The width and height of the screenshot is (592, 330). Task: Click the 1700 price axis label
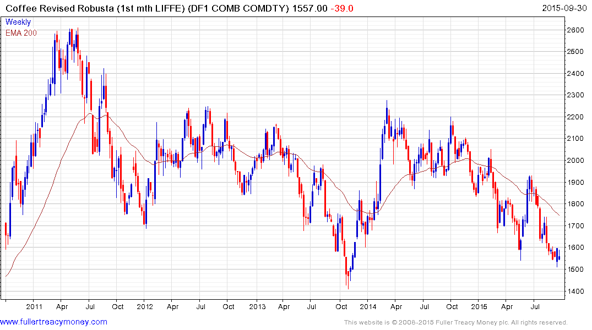pyautogui.click(x=576, y=226)
